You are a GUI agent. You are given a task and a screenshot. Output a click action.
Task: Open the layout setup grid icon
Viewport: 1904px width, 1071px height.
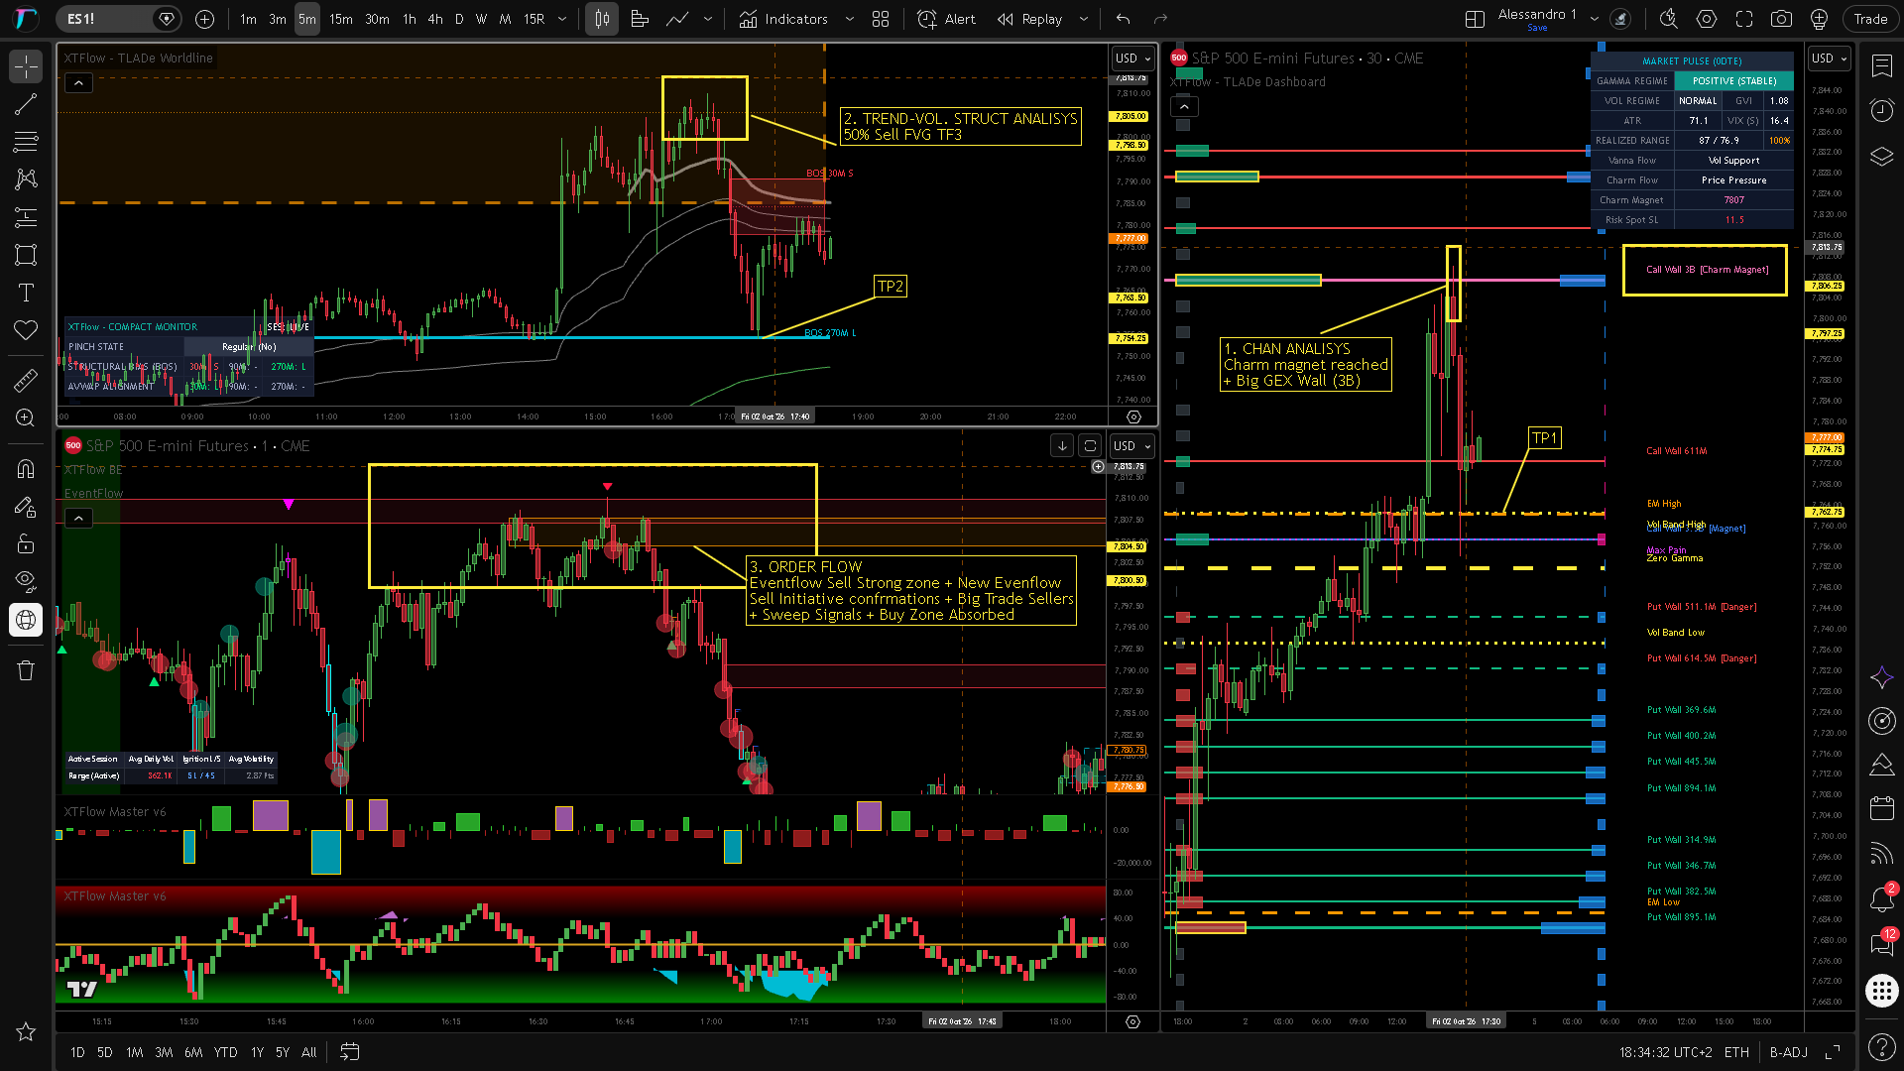[1475, 19]
